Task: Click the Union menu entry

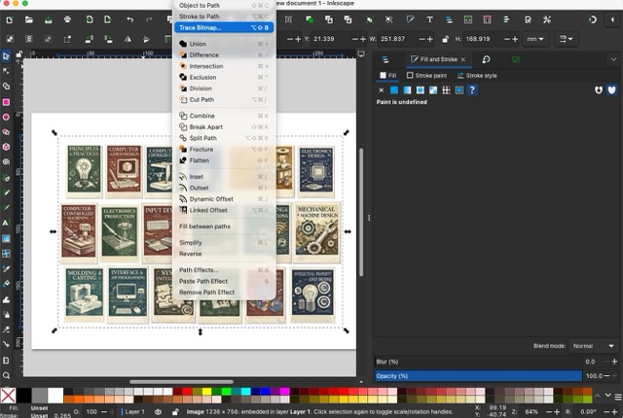Action: click(198, 44)
